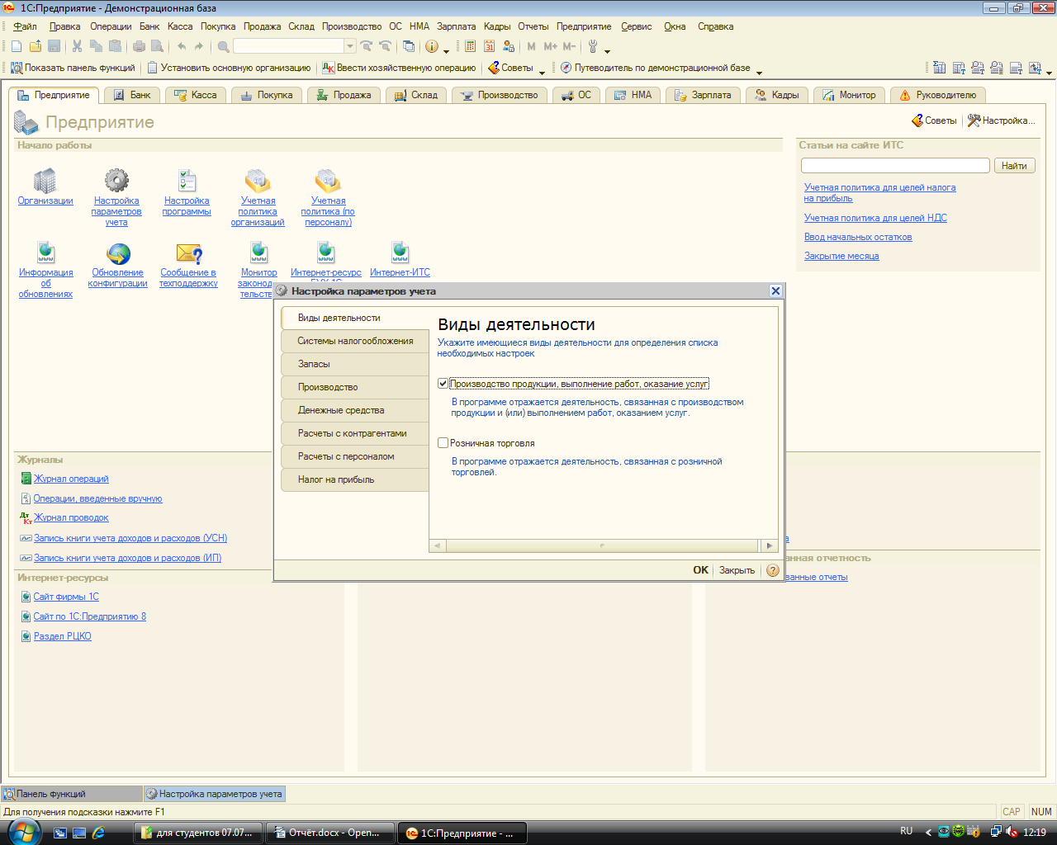Open the Отчеты menu
This screenshot has height=845, width=1057.
533,26
